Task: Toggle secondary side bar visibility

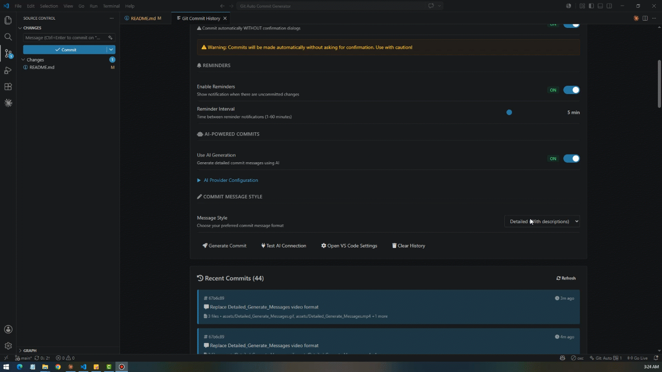Action: pyautogui.click(x=609, y=6)
